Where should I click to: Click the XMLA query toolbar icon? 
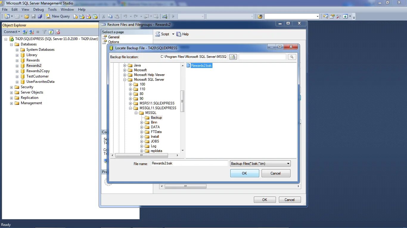(95, 16)
